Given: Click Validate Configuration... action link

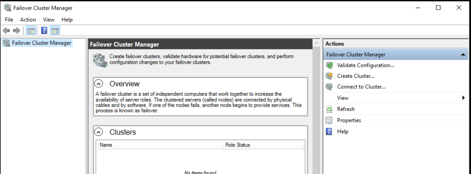Looking at the screenshot, I should pos(366,65).
